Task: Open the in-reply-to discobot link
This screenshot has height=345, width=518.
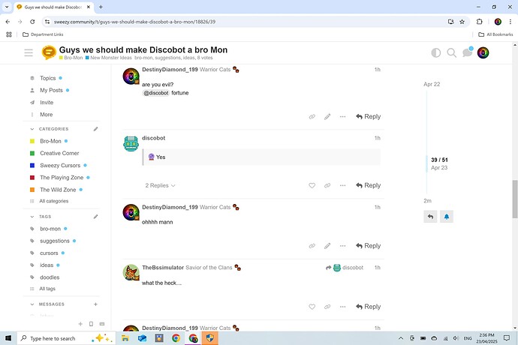Action: tap(345, 268)
